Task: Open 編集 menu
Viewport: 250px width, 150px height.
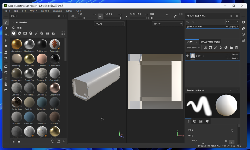Action: click(16, 11)
